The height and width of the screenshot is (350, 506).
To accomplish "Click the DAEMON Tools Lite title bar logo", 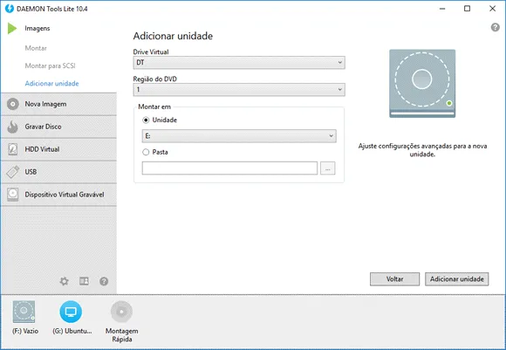I will 10,9.
